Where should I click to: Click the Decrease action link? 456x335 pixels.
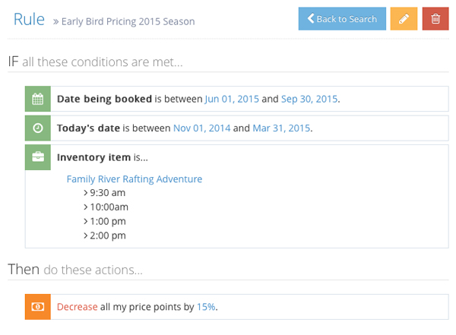(x=77, y=306)
